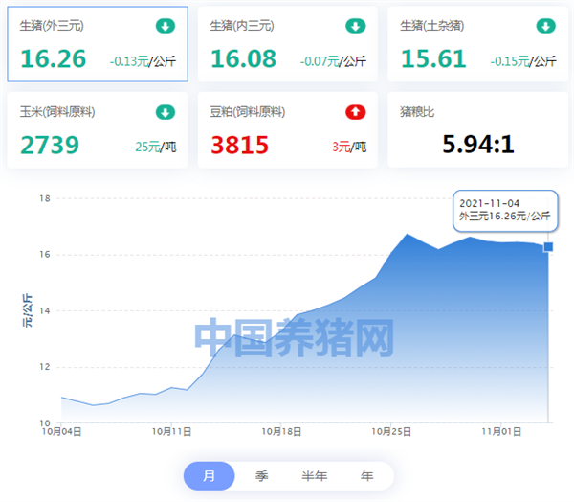Click the green down arrow on 生猪(外三元) card
574x502 pixels.
166,26
